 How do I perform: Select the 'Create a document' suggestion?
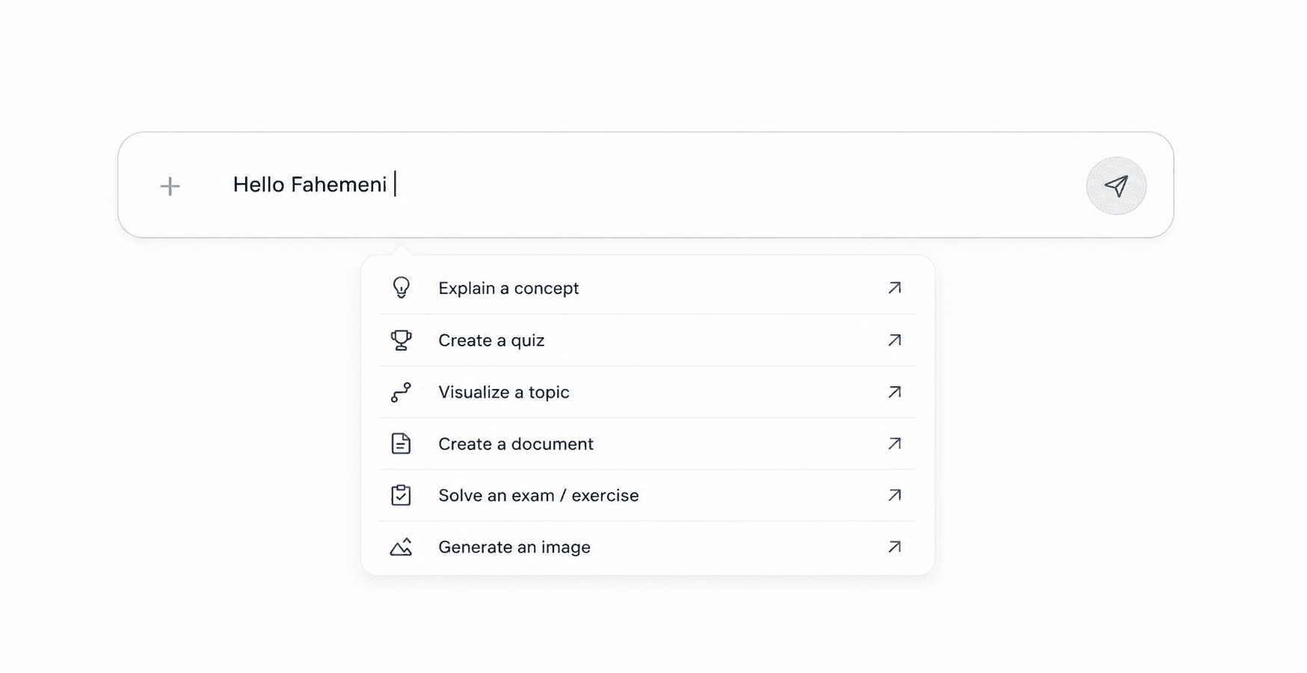pos(648,443)
